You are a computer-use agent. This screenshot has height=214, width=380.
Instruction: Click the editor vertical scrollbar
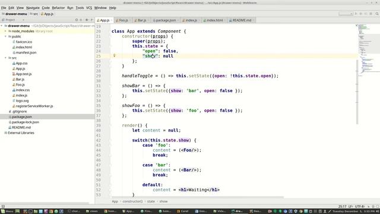point(357,92)
